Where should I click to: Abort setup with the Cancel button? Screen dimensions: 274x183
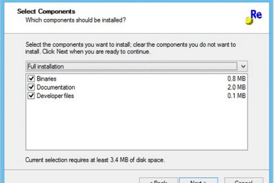click(243, 181)
